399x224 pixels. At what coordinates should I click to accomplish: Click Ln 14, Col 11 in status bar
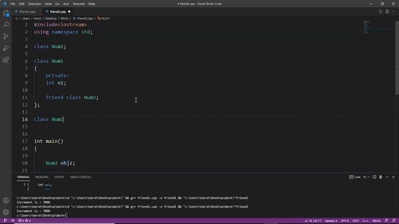coord(313,221)
